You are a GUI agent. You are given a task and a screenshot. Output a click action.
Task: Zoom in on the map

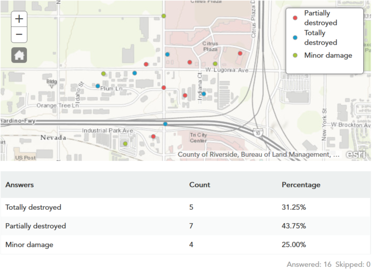[x=19, y=19]
